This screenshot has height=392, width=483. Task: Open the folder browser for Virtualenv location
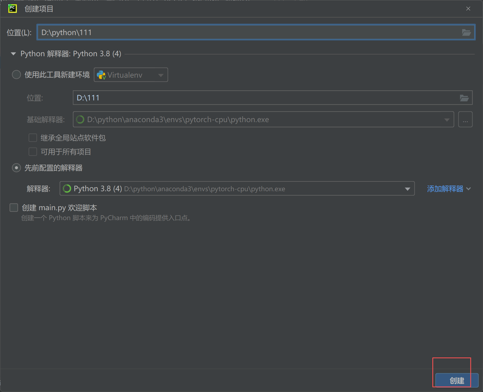[x=465, y=98]
